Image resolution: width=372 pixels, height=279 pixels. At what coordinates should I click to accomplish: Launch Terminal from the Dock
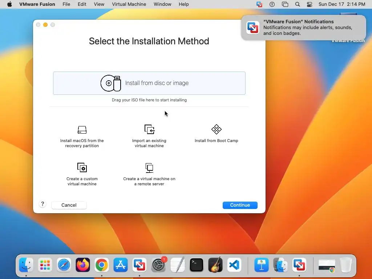click(197, 265)
